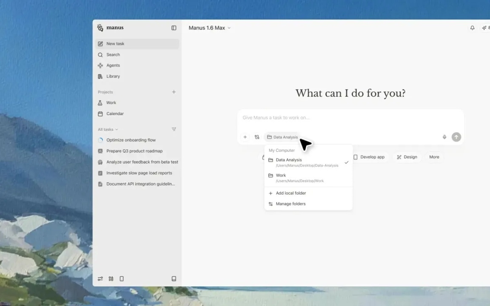Image resolution: width=490 pixels, height=306 pixels.
Task: Toggle the Data Analysis folder chip
Action: [x=282, y=137]
